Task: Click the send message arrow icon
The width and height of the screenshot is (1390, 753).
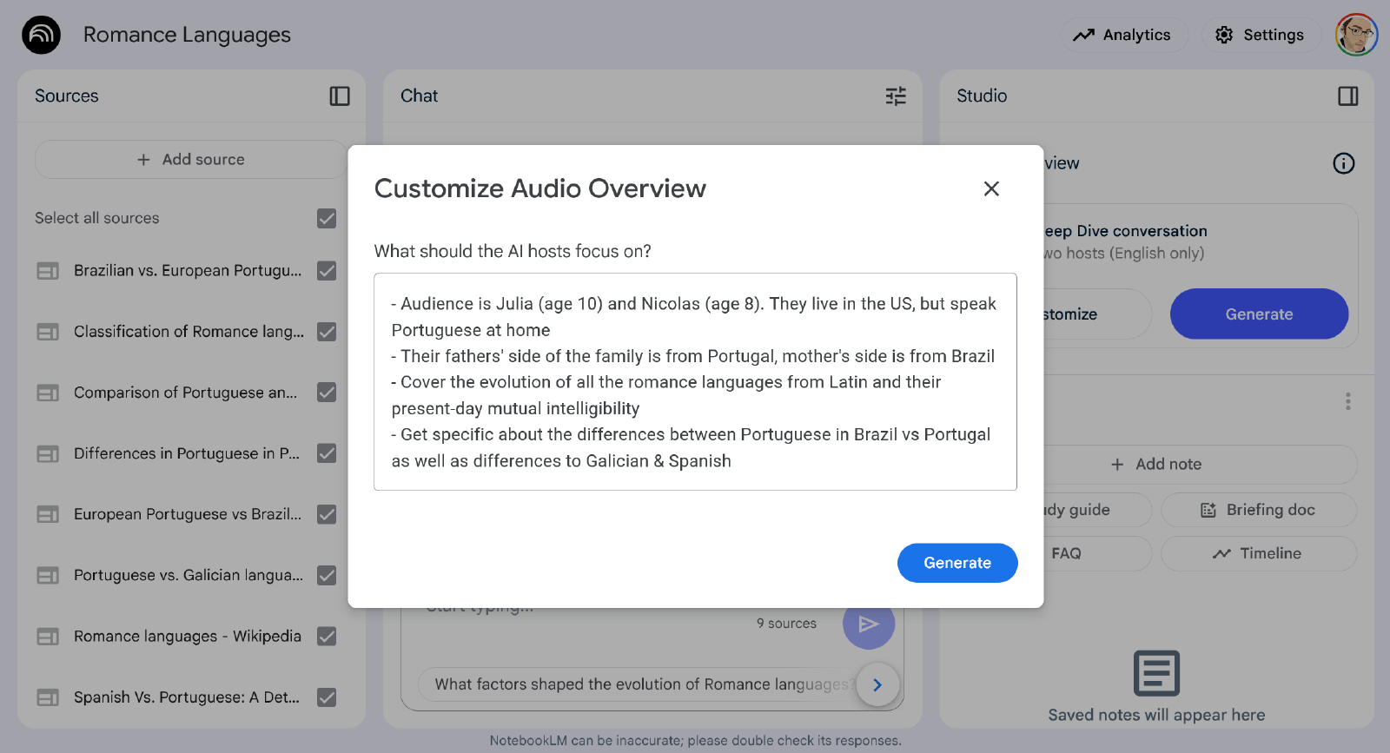Action: 868,624
